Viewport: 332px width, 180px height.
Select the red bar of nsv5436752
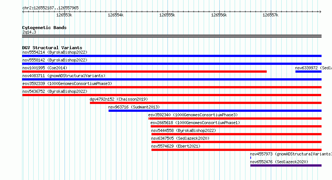pos(172,95)
